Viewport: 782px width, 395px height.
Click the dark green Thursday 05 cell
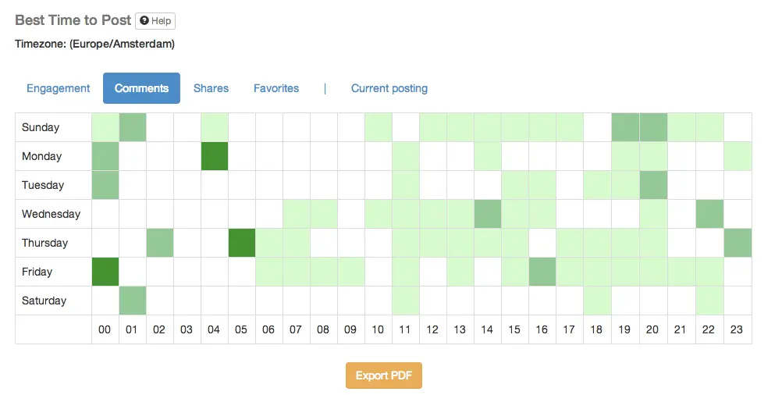pos(242,243)
